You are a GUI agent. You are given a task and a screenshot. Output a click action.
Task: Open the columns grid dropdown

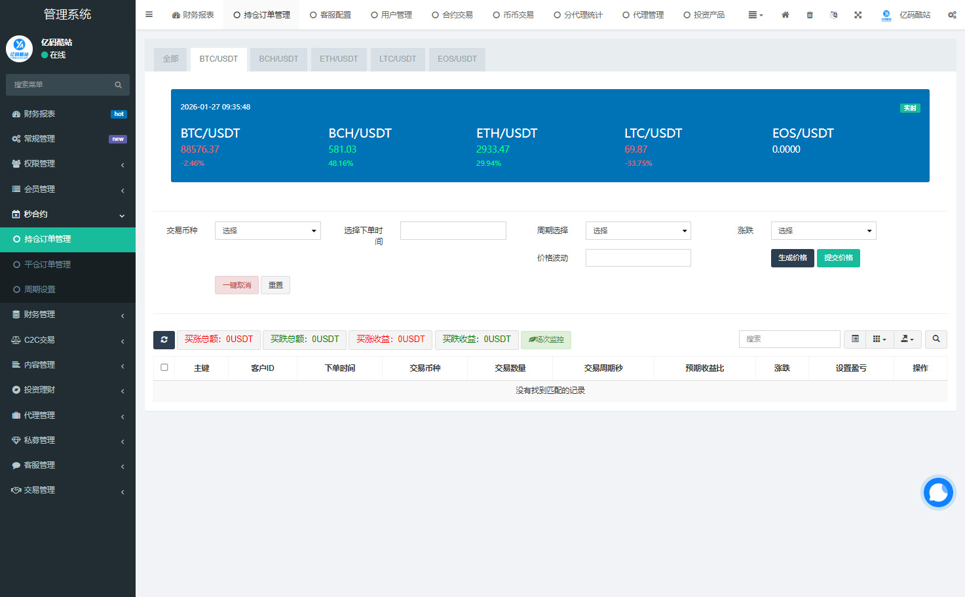pyautogui.click(x=879, y=339)
